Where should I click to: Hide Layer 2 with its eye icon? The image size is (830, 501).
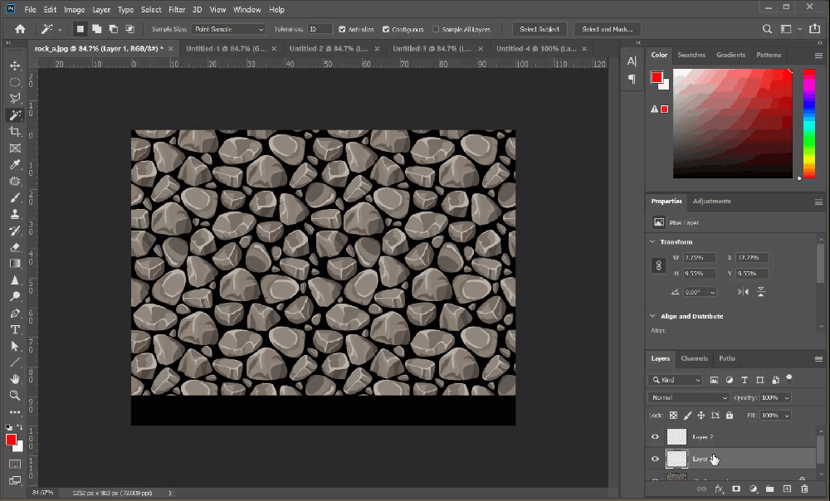(x=655, y=436)
